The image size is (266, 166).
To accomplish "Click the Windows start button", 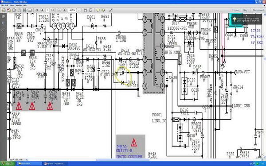I will coord(8,164).
